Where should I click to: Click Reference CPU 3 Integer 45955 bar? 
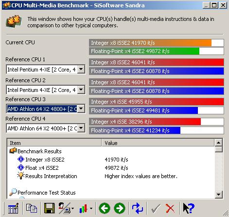[157, 102]
